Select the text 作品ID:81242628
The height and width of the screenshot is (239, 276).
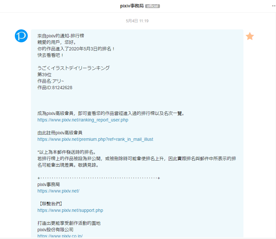(55, 88)
